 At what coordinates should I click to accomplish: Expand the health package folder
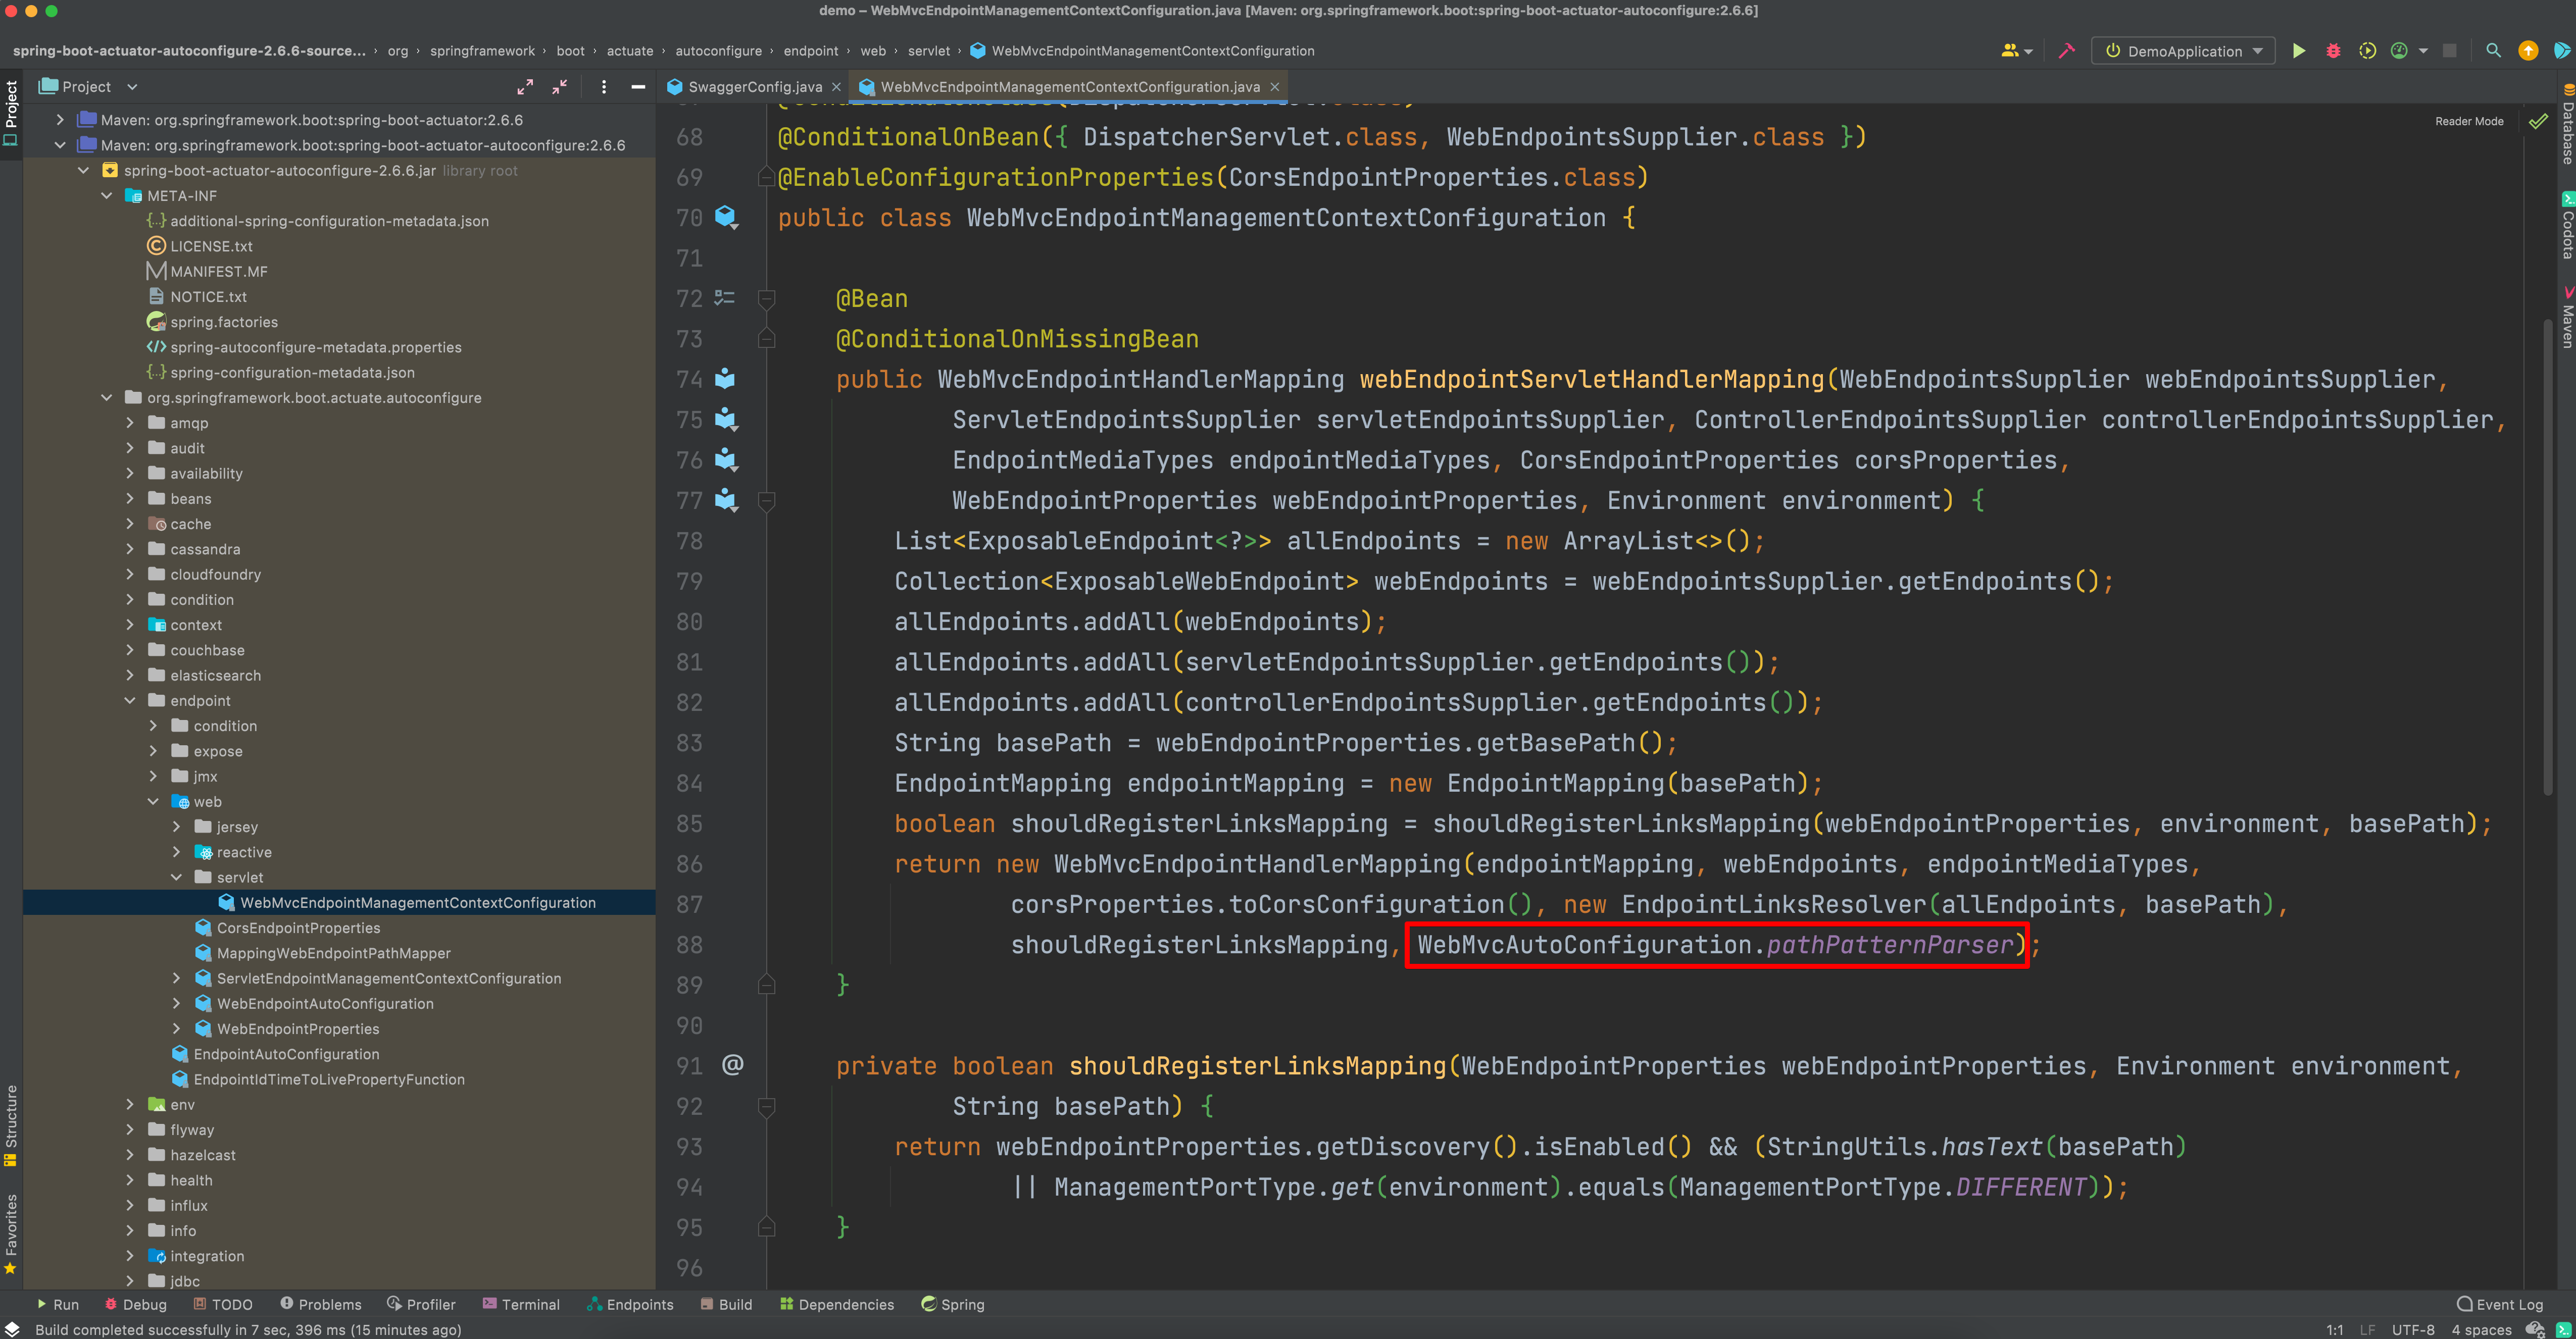point(130,1180)
